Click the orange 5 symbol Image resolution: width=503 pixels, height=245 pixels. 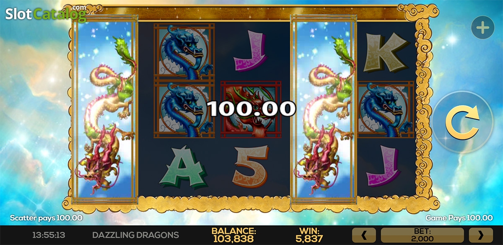click(x=251, y=167)
